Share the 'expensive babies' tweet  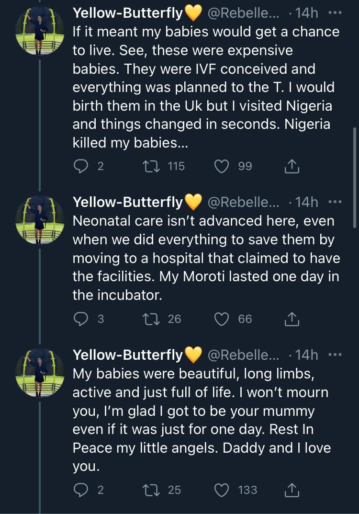tap(292, 166)
